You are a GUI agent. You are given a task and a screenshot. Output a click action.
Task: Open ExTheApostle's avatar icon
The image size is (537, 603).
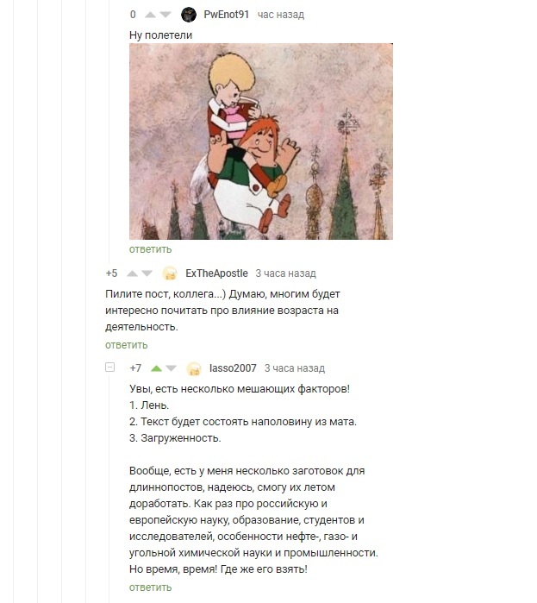pyautogui.click(x=170, y=273)
